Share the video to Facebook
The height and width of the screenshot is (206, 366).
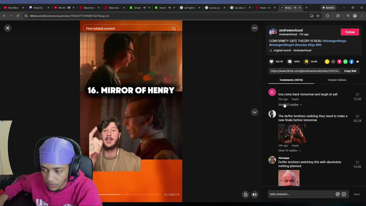tap(351, 62)
